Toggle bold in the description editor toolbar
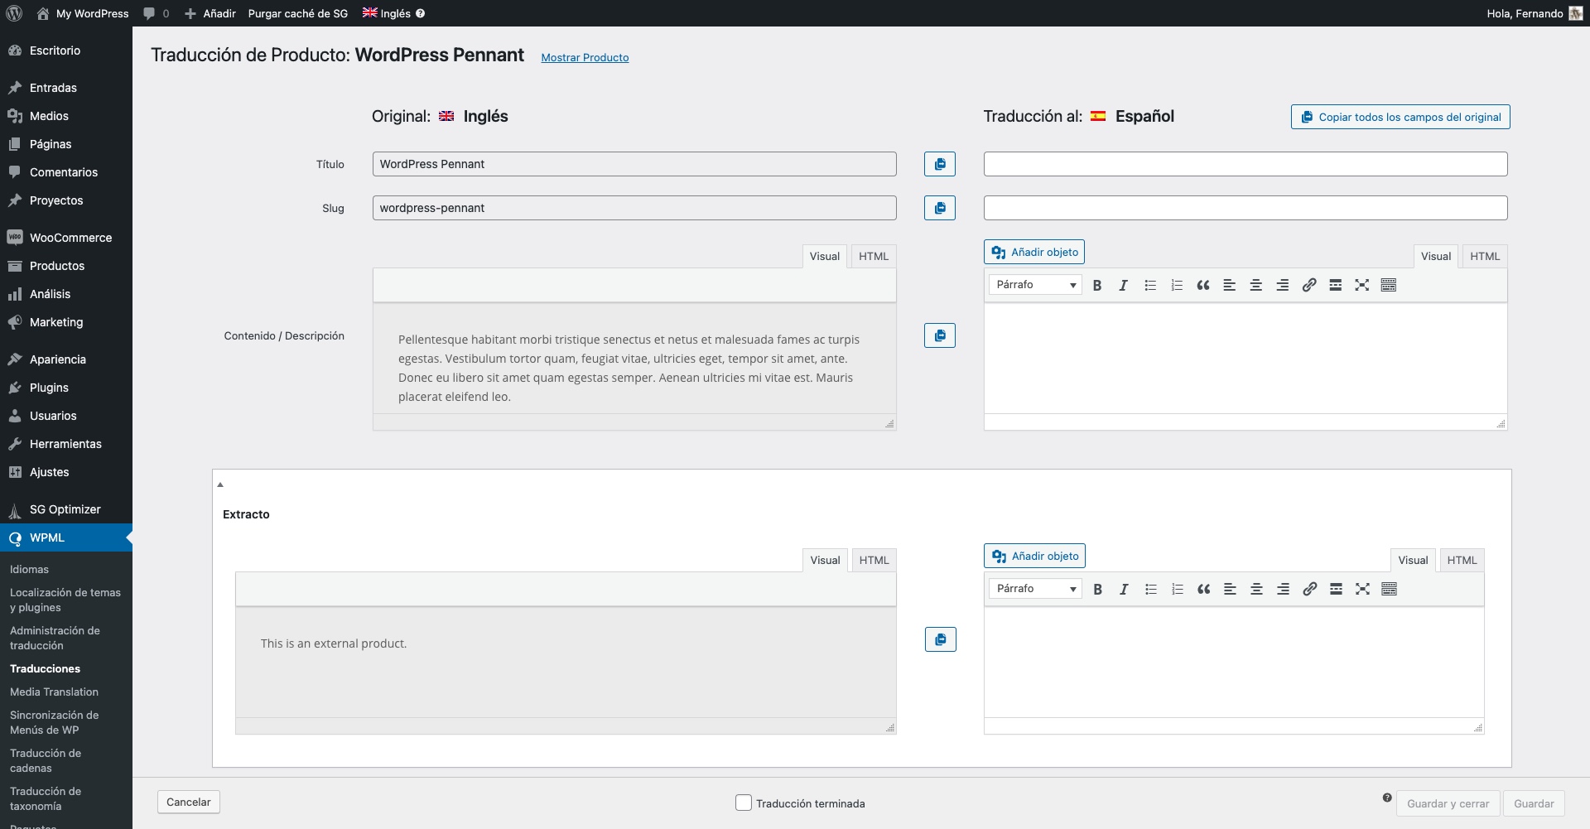The image size is (1590, 829). (x=1097, y=285)
